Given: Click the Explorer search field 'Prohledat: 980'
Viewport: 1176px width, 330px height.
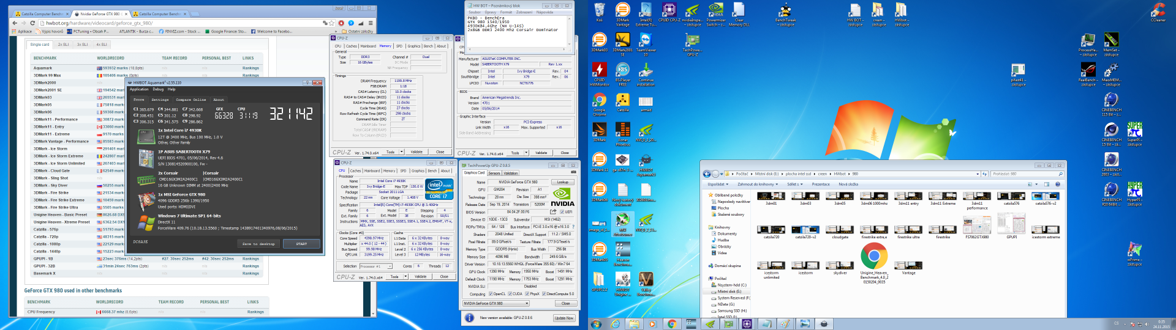Looking at the screenshot, I should [1028, 174].
